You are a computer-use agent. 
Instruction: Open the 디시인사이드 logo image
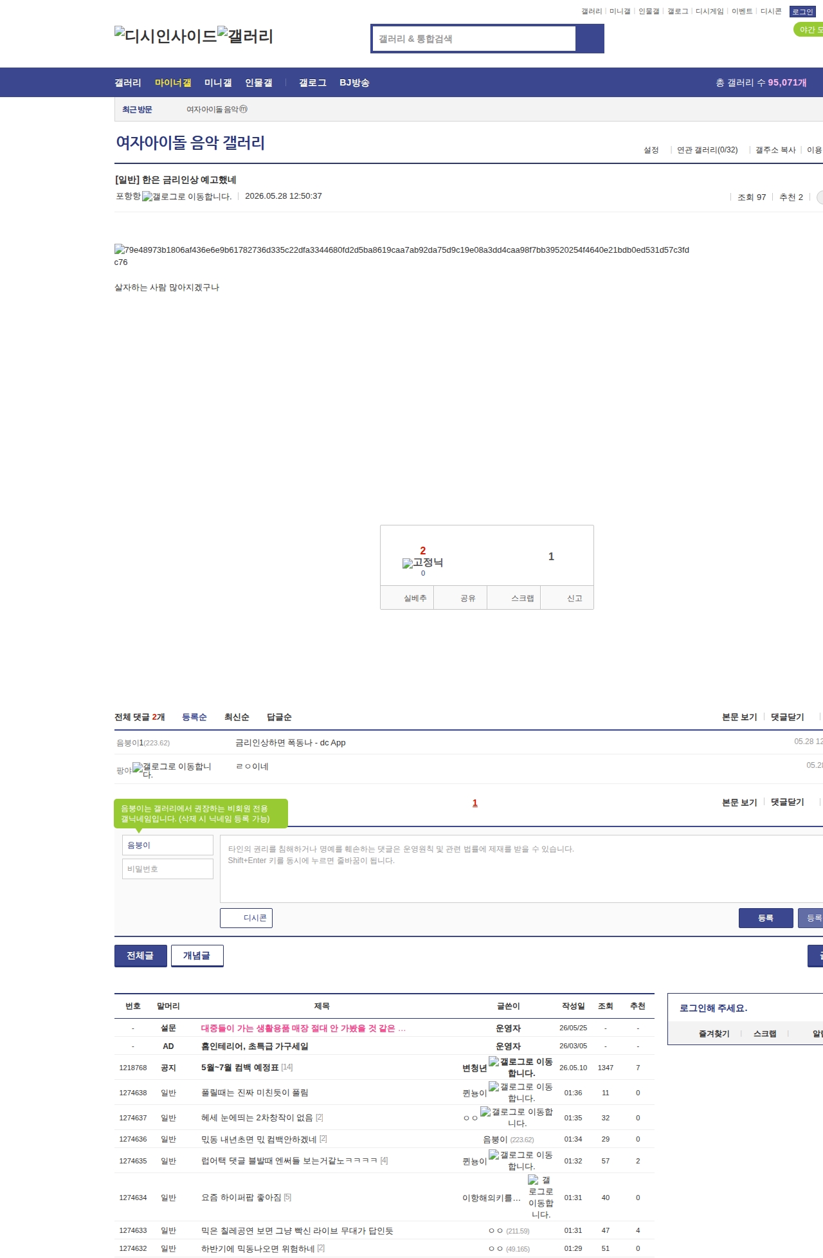tap(166, 36)
